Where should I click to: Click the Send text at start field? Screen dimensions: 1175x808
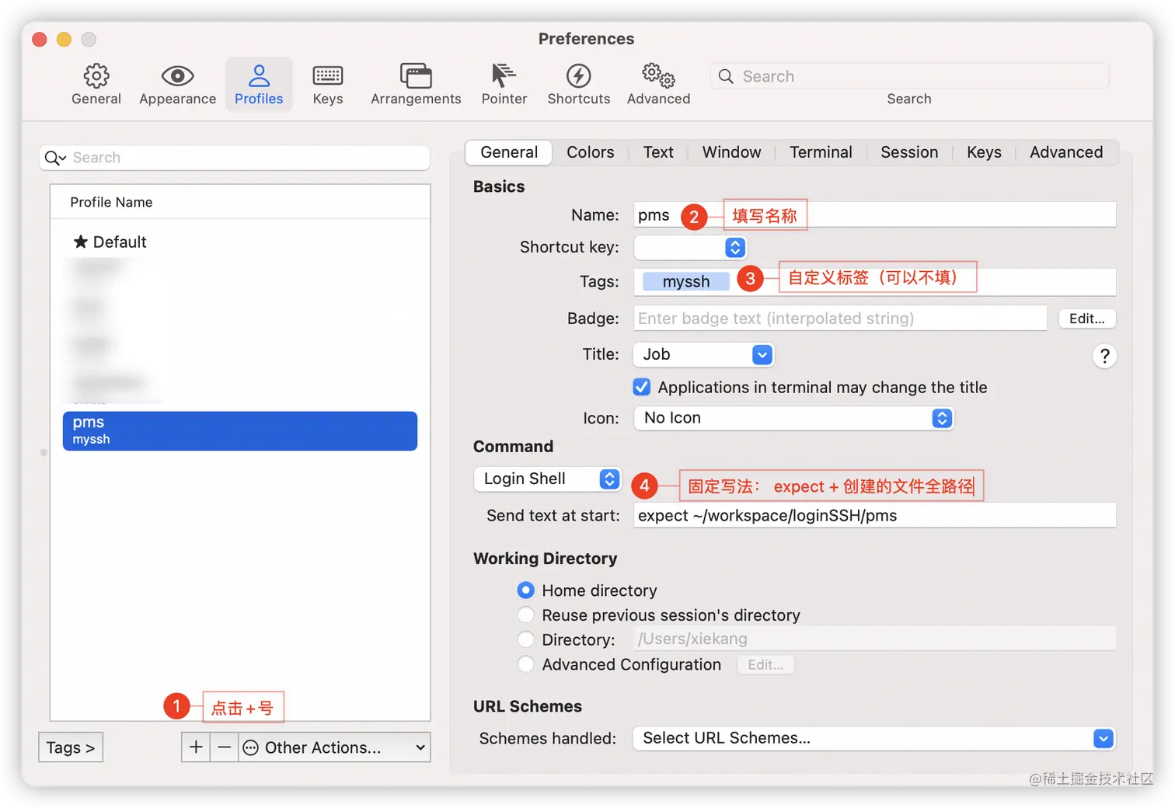coord(874,516)
